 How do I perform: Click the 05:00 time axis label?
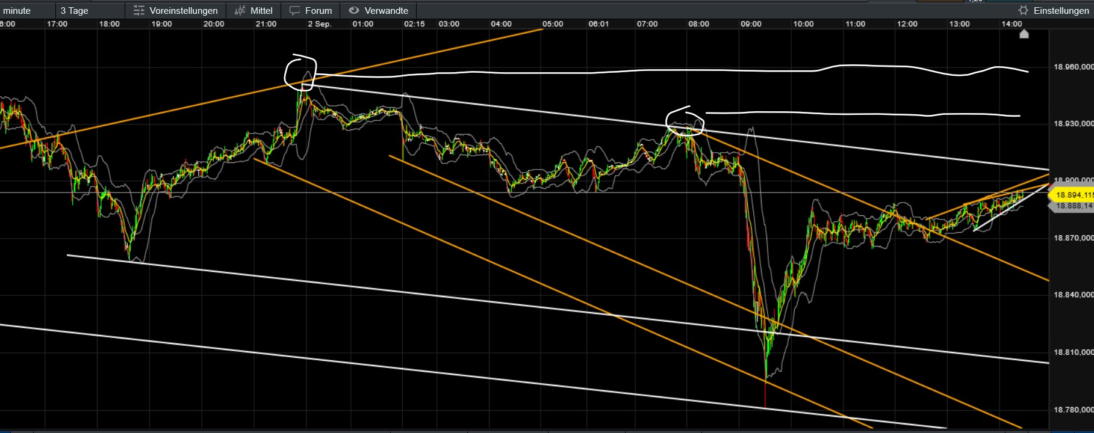[553, 24]
